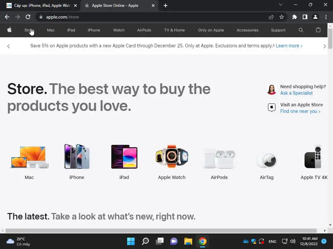Open the AirPods product category image

click(219, 159)
